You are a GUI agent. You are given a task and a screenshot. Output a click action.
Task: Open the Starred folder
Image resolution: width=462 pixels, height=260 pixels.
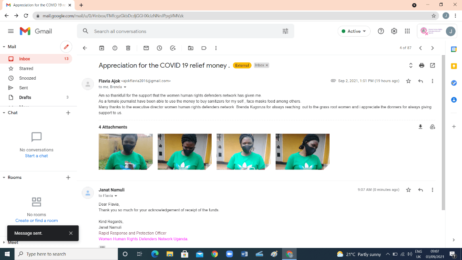pyautogui.click(x=36, y=69)
